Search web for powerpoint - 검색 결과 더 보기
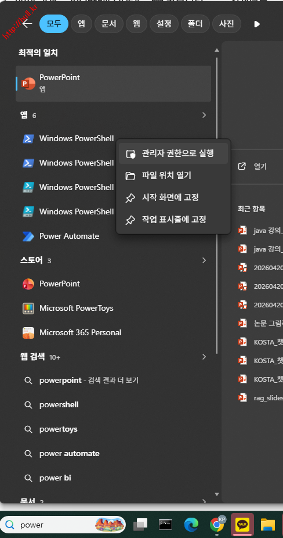Image resolution: width=283 pixels, height=538 pixels. point(113,380)
